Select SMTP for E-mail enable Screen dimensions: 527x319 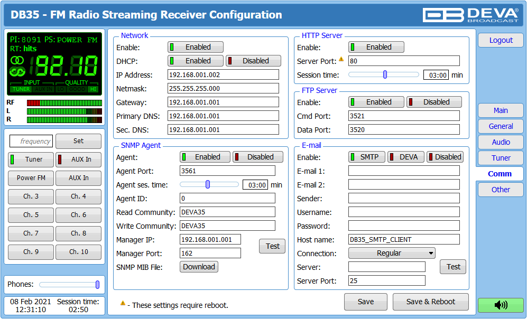tap(367, 157)
